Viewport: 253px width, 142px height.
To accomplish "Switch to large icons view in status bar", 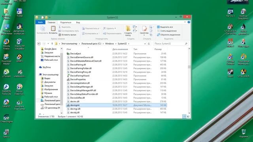I will [188, 117].
